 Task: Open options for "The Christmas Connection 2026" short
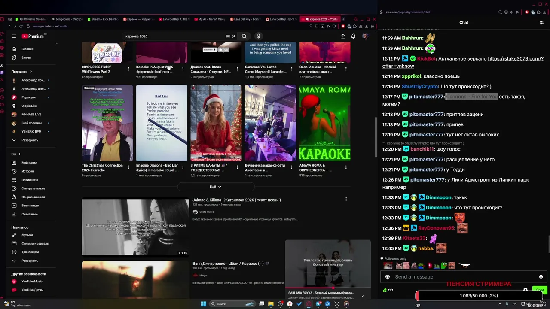pyautogui.click(x=128, y=167)
